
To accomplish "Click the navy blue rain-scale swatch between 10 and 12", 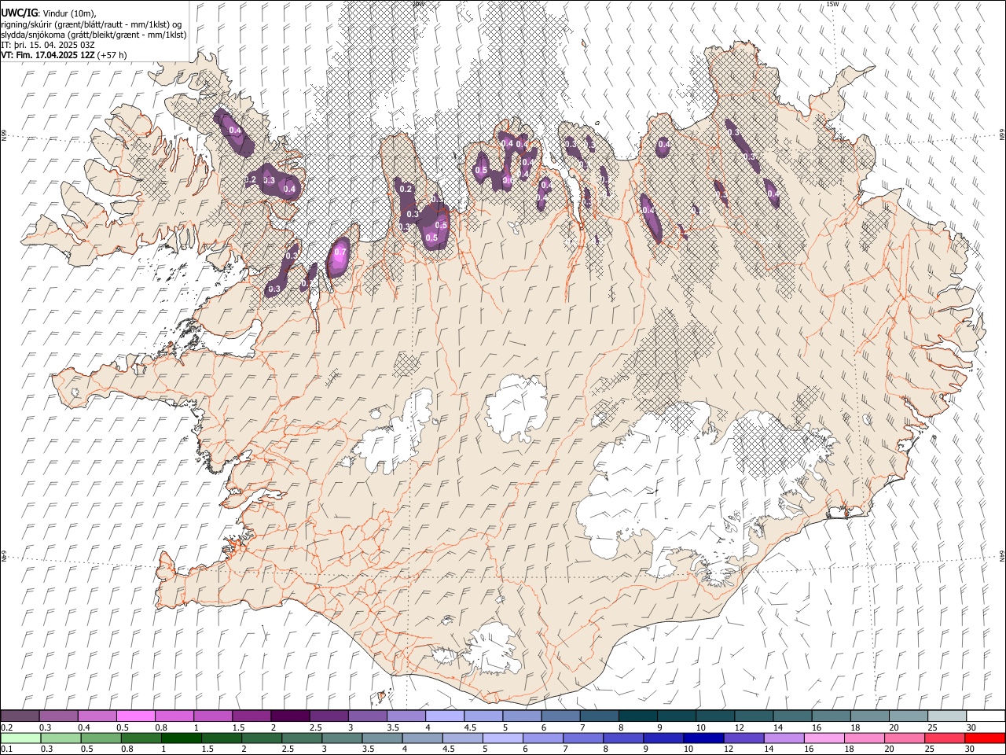I will click(x=703, y=738).
